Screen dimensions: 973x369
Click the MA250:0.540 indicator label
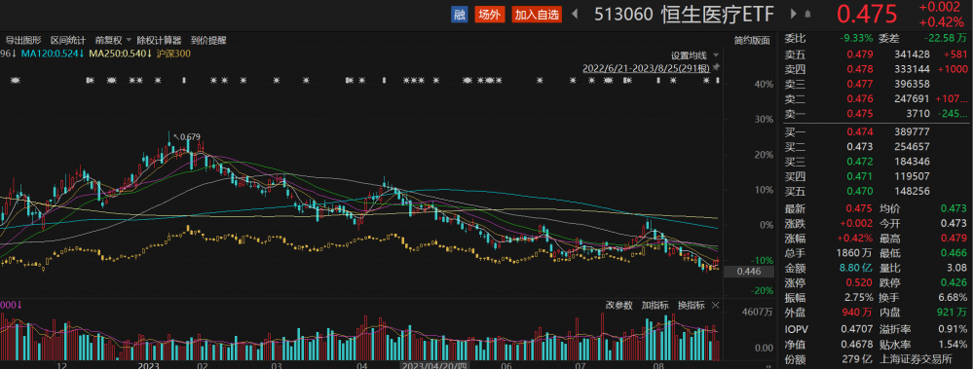[x=121, y=54]
